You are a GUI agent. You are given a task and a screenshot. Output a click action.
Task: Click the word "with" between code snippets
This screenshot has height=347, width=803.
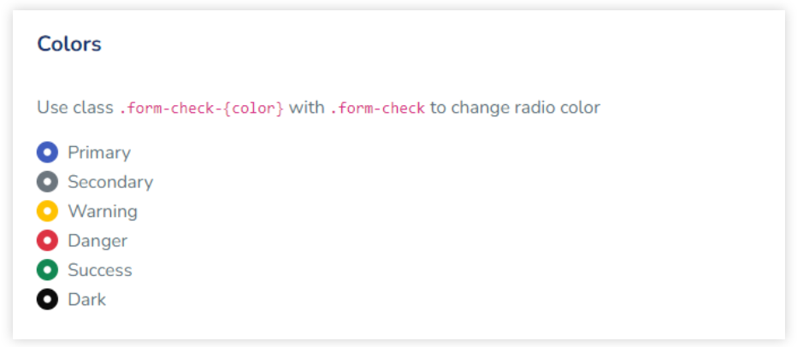[306, 108]
